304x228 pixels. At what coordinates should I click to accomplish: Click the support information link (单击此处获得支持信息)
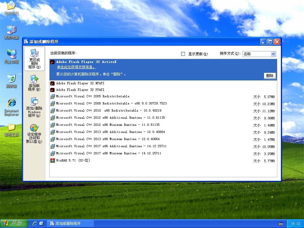pyautogui.click(x=76, y=67)
